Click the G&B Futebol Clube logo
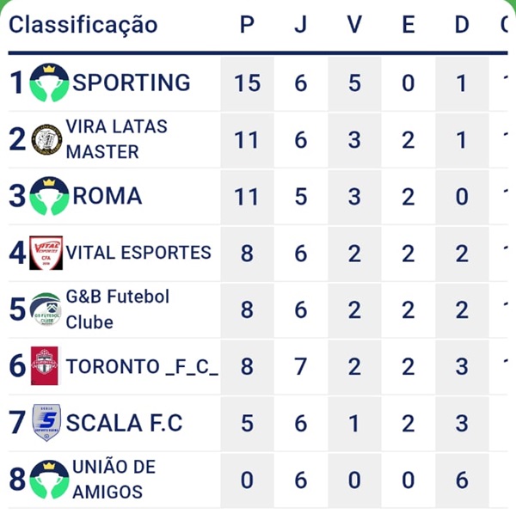 click(x=46, y=309)
